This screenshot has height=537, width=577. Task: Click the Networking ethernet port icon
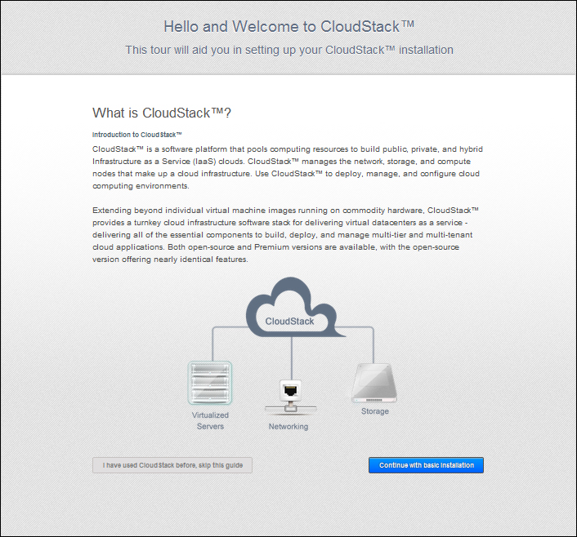tap(288, 392)
